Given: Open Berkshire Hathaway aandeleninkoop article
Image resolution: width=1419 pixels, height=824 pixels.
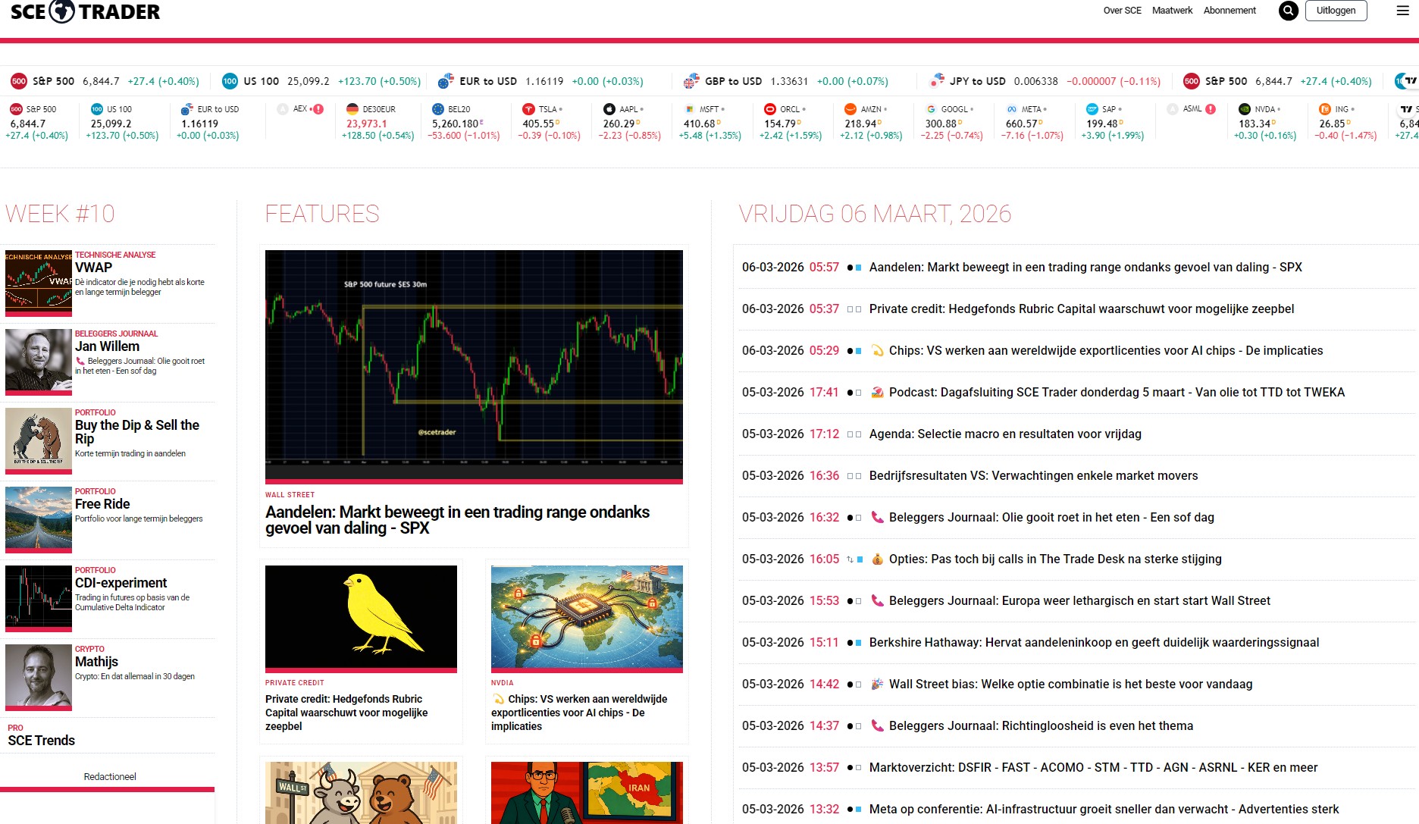Looking at the screenshot, I should (x=1094, y=642).
